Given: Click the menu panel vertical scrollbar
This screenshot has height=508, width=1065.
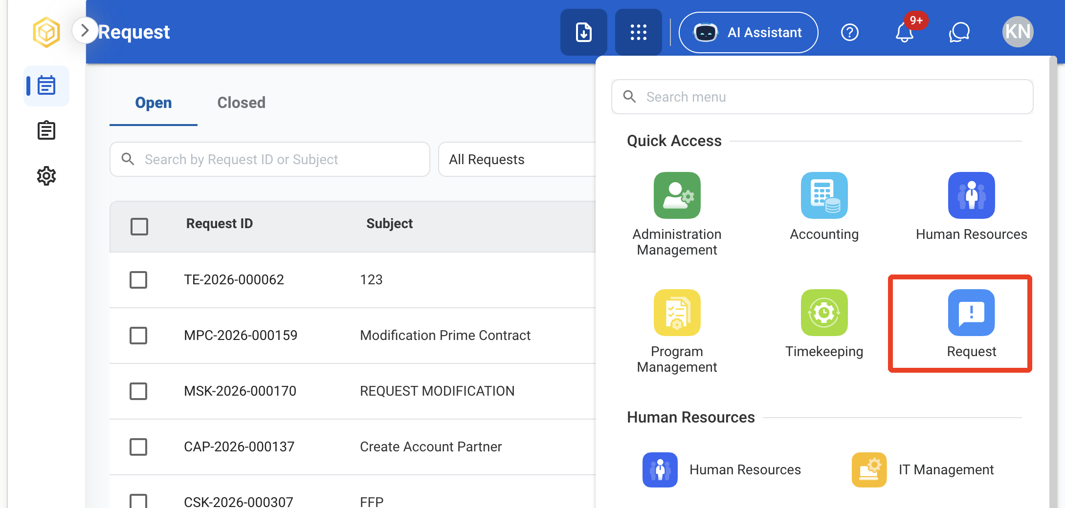Looking at the screenshot, I should [x=1053, y=282].
